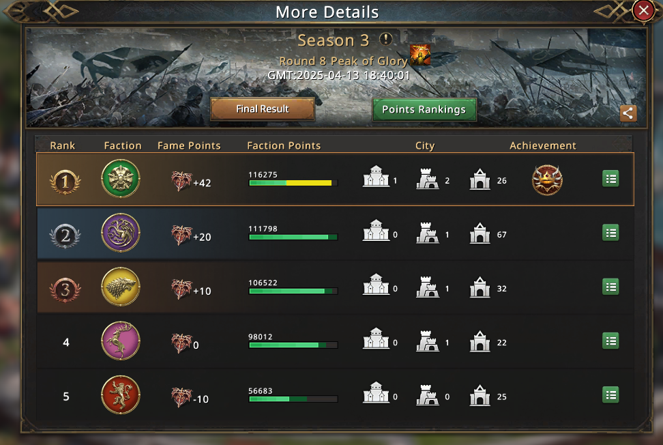
Task: Switch to Final Result view
Action: tap(262, 109)
